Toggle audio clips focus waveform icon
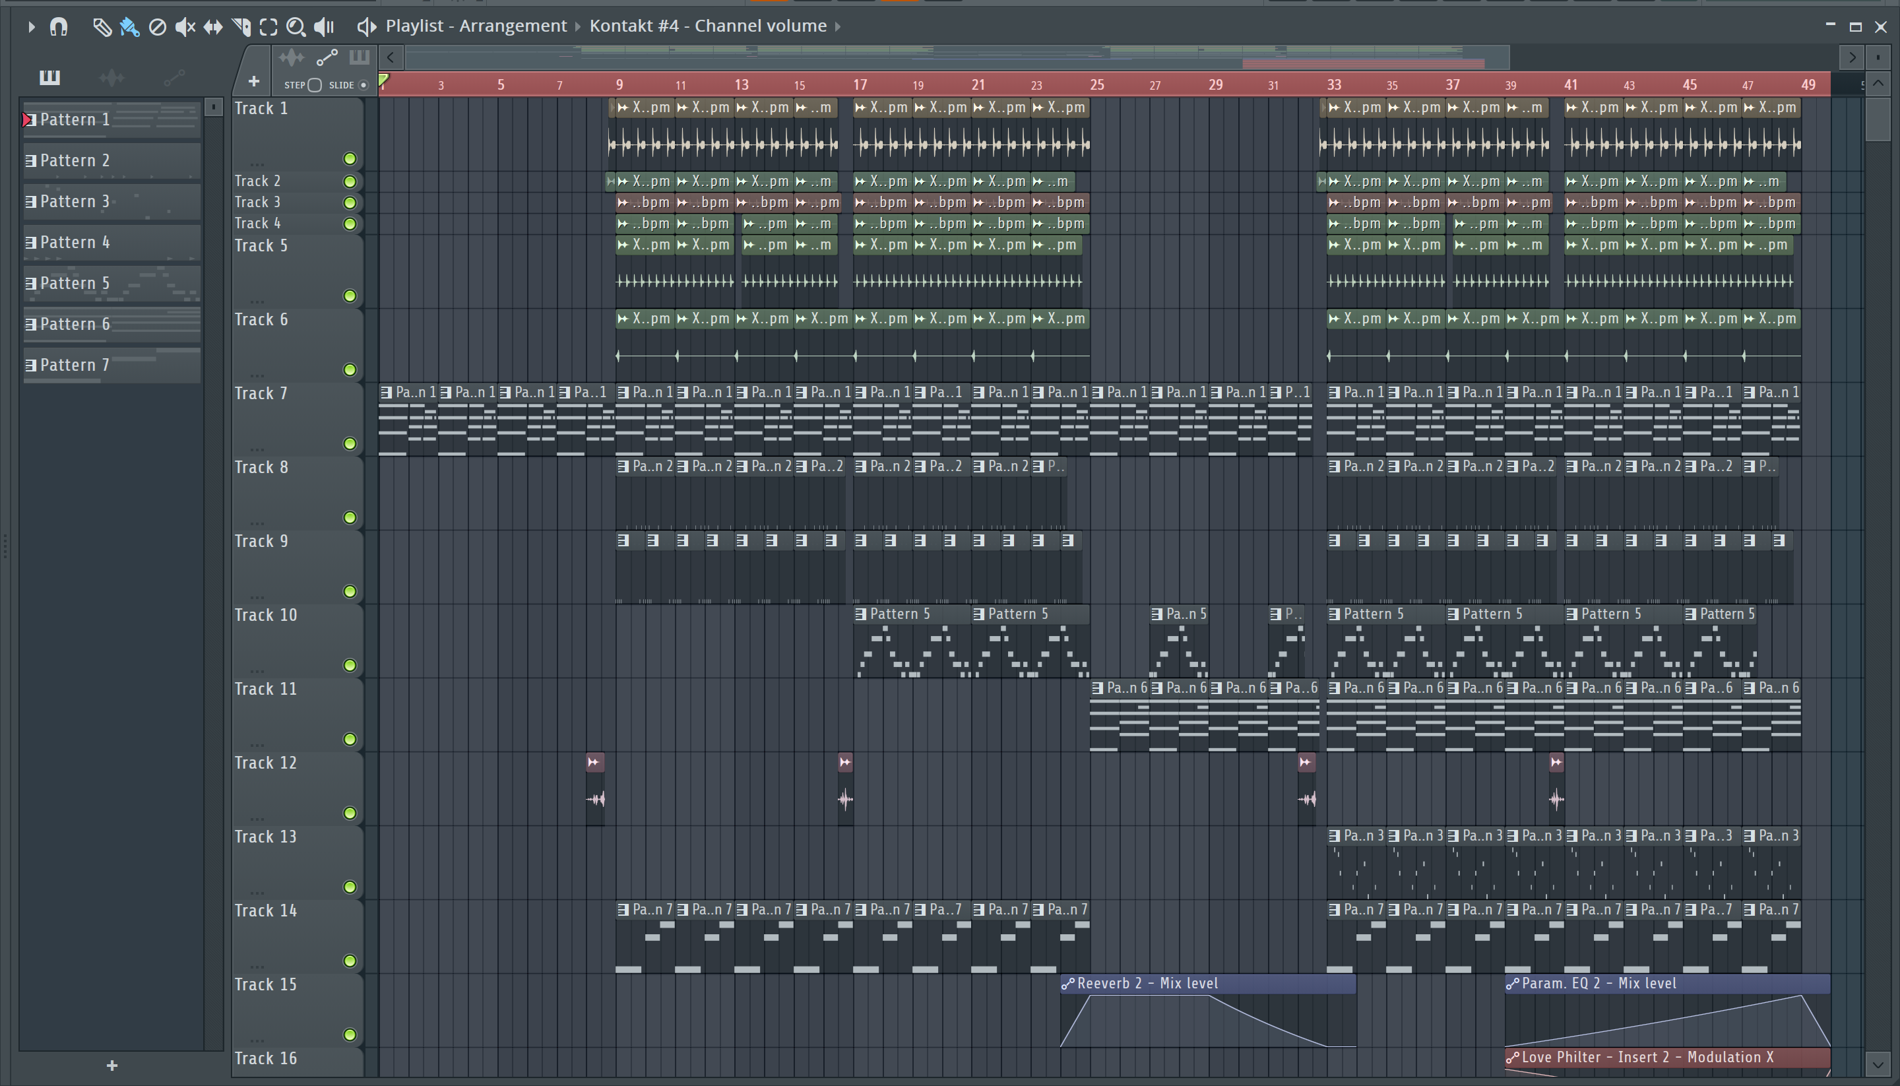Viewport: 1900px width, 1086px height. pyautogui.click(x=292, y=57)
